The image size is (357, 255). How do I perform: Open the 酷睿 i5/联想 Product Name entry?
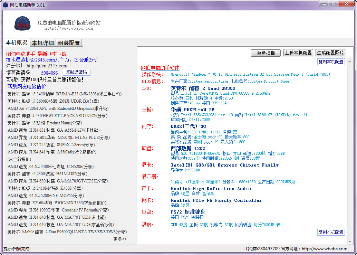click(x=45, y=123)
